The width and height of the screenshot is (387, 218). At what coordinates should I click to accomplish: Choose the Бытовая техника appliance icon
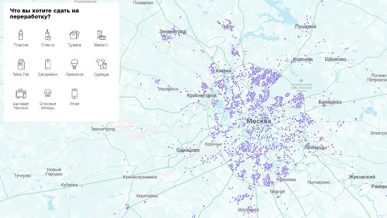pos(21,94)
